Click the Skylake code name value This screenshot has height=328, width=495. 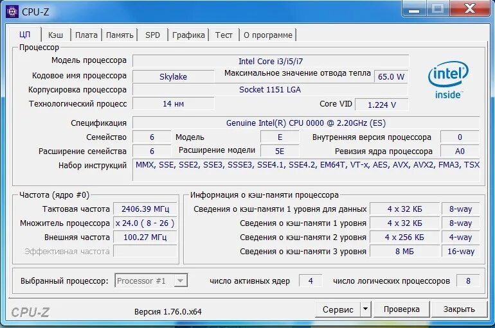coord(173,76)
